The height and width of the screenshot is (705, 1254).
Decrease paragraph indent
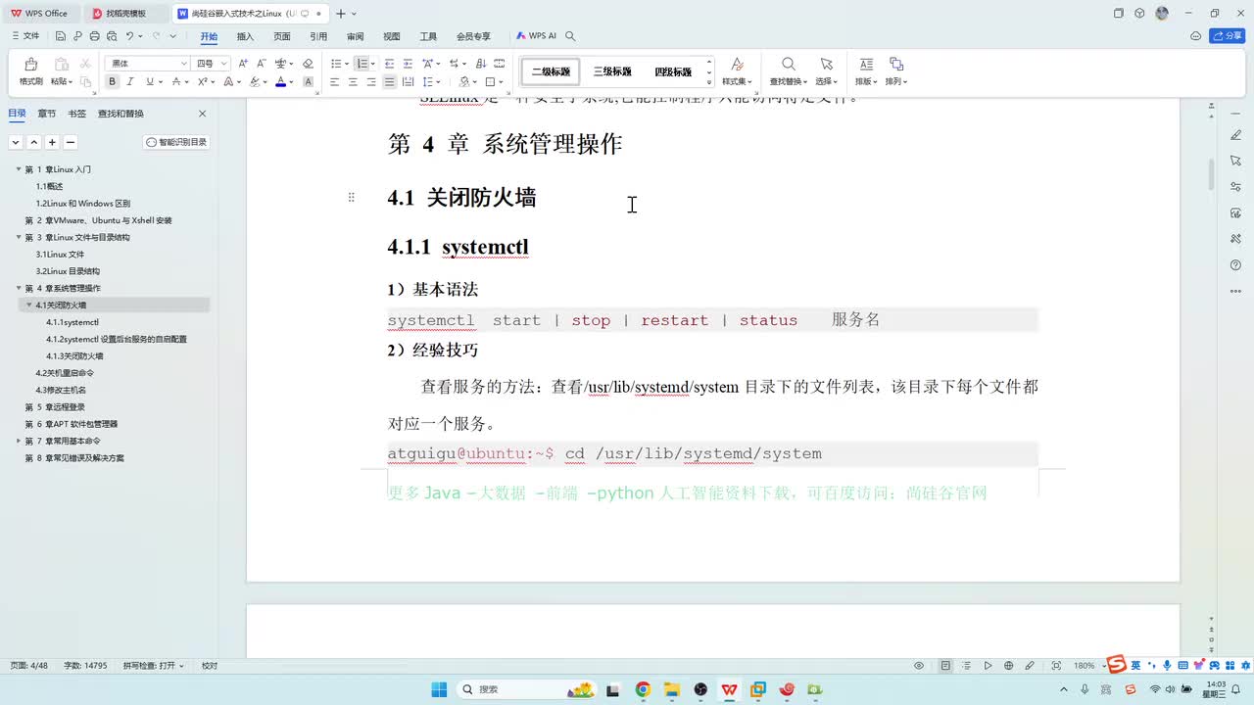pyautogui.click(x=389, y=64)
